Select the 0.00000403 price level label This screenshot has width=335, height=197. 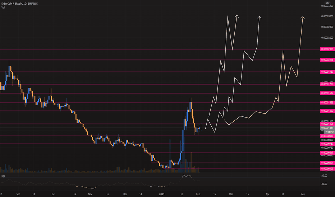[x=327, y=169]
